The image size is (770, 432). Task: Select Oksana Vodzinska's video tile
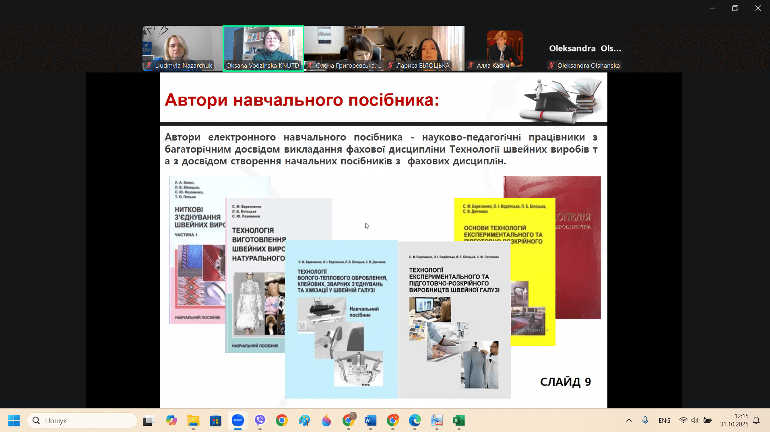coord(263,48)
